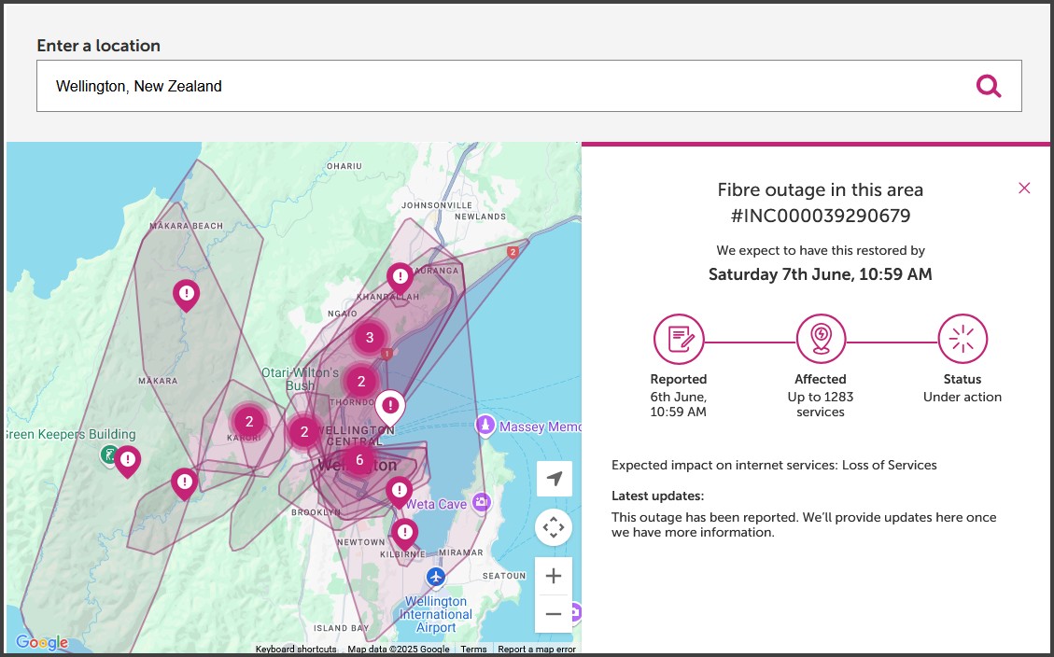Open the Keyboard shortcuts map link
Screen dimensions: 1054x657
296,650
